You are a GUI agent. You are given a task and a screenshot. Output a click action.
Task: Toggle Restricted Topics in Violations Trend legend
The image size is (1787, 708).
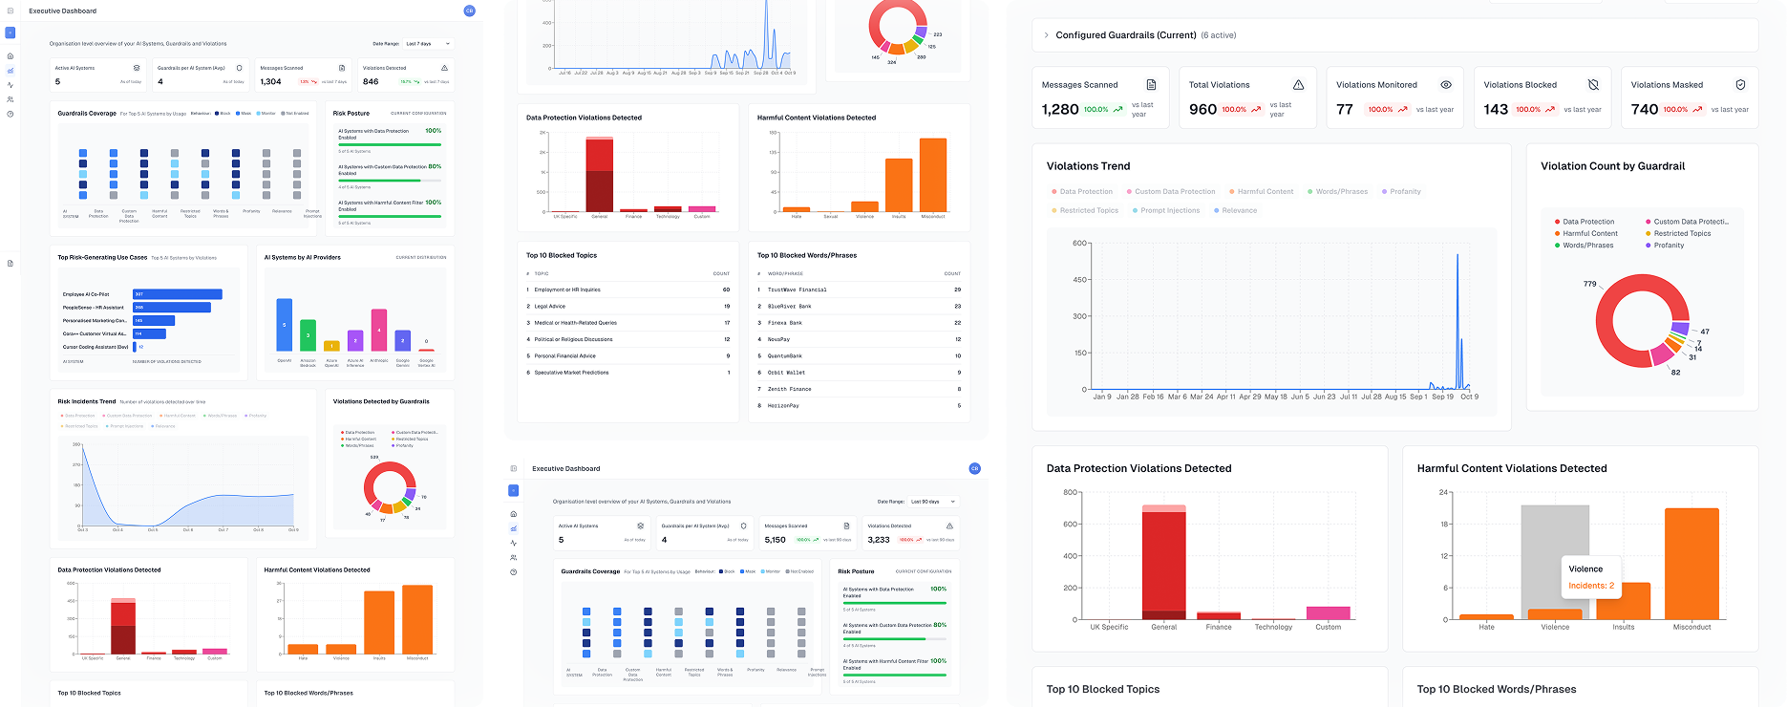pos(1084,210)
